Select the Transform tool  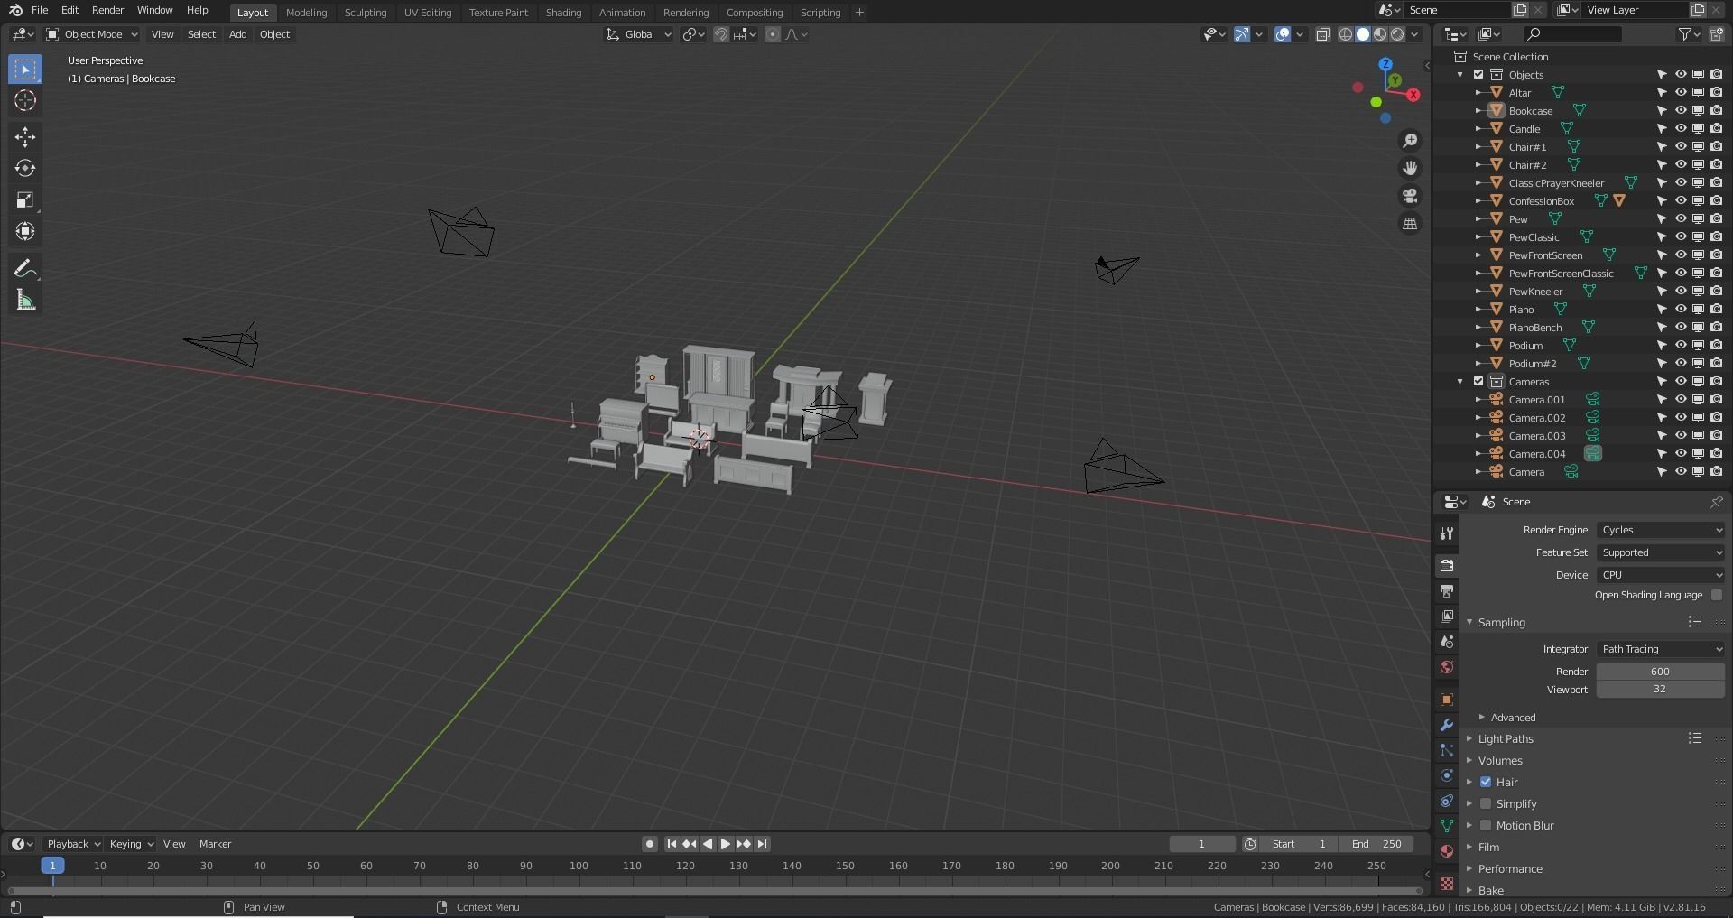tap(25, 231)
